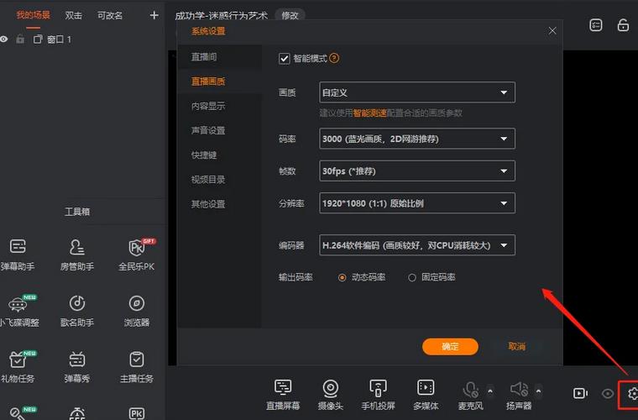Expand the 编码器 encoder dropdown
Image resolution: width=638 pixels, height=420 pixels.
pos(417,245)
